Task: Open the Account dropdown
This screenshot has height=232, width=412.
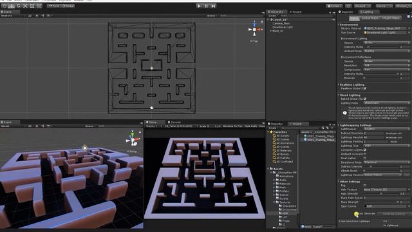Action: pyautogui.click(x=362, y=6)
